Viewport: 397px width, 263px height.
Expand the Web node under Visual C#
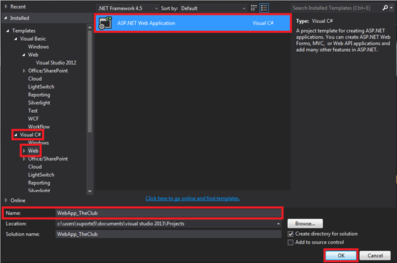click(24, 151)
